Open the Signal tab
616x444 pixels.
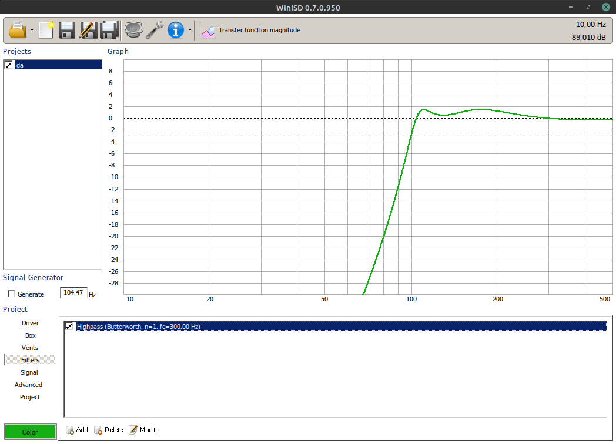coord(29,372)
